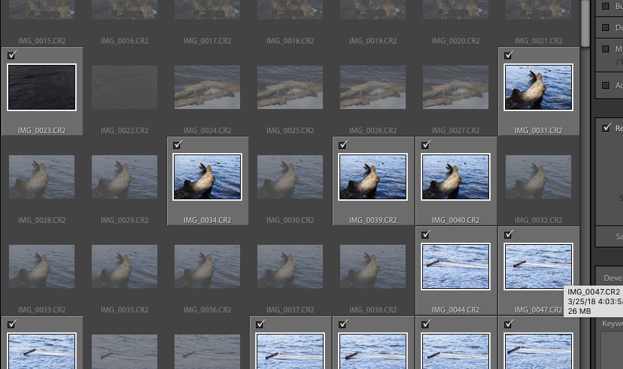623x369 pixels.
Task: Tick the 'Do' checkbox in the right panel
Action: pos(606,28)
